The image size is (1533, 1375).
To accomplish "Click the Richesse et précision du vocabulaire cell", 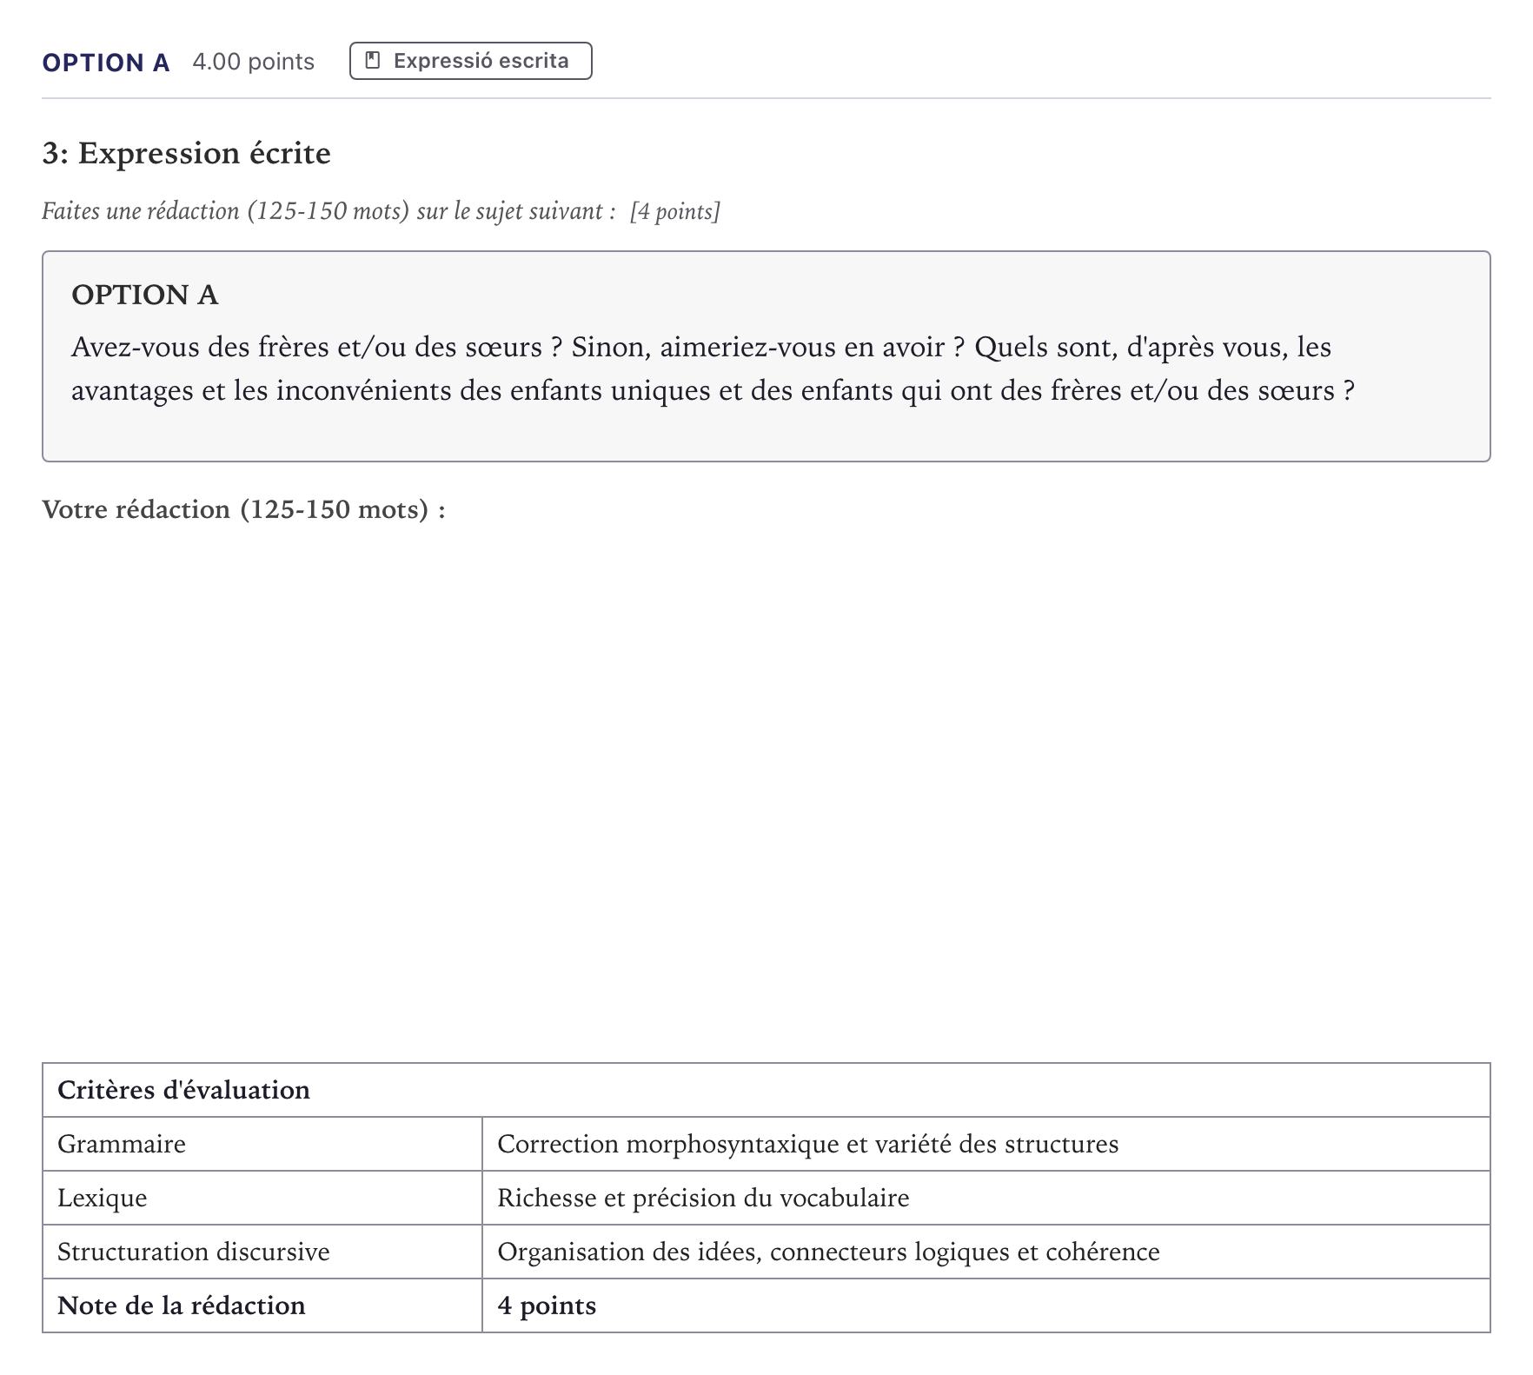I will [986, 1198].
